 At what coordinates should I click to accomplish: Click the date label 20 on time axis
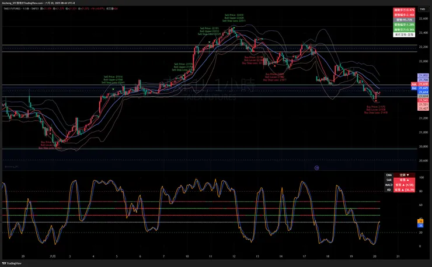(375, 257)
